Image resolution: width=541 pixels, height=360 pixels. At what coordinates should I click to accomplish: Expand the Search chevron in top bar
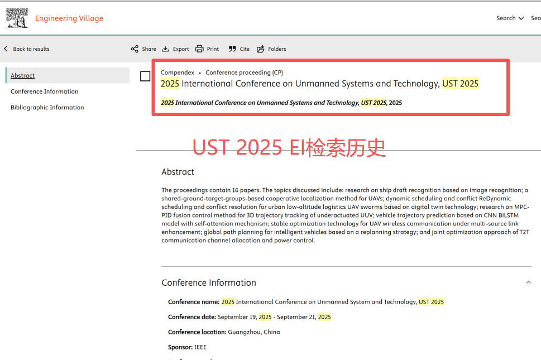coord(521,18)
